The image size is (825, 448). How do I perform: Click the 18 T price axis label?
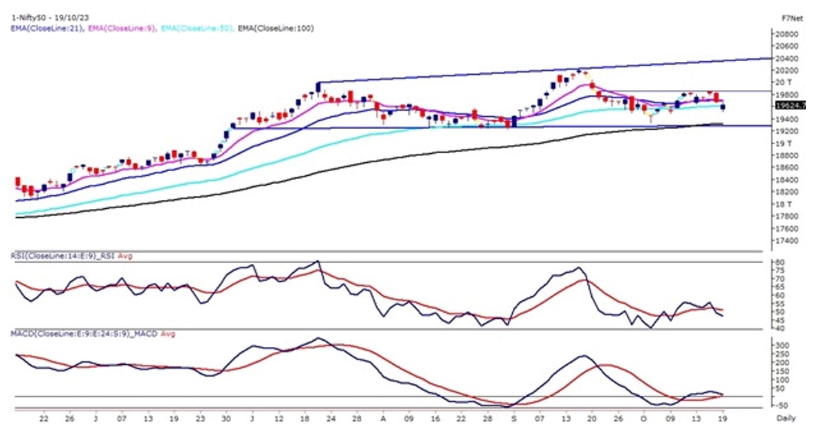[785, 205]
